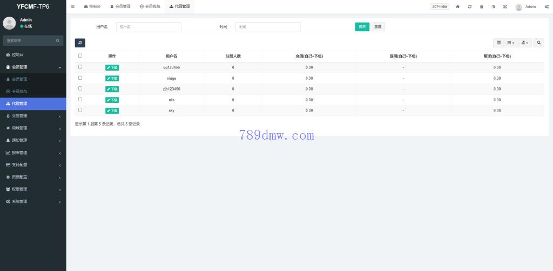The height and width of the screenshot is (271, 553).
Task: Enter fullscreen with the expand icon
Action: coord(505,6)
